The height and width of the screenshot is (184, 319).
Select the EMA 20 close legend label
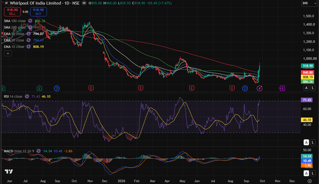[x=14, y=40]
